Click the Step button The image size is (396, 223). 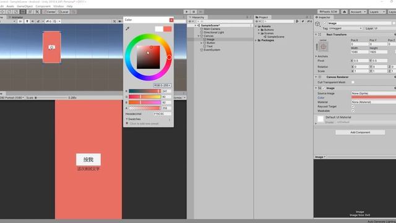pyautogui.click(x=200, y=12)
